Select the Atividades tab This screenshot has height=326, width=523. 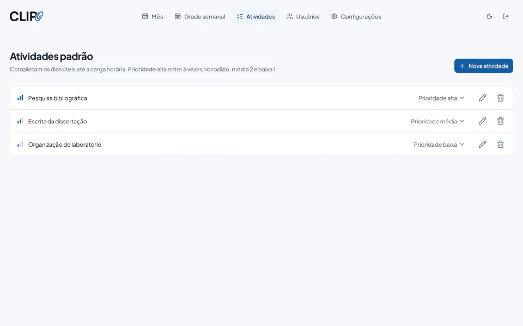pos(256,17)
